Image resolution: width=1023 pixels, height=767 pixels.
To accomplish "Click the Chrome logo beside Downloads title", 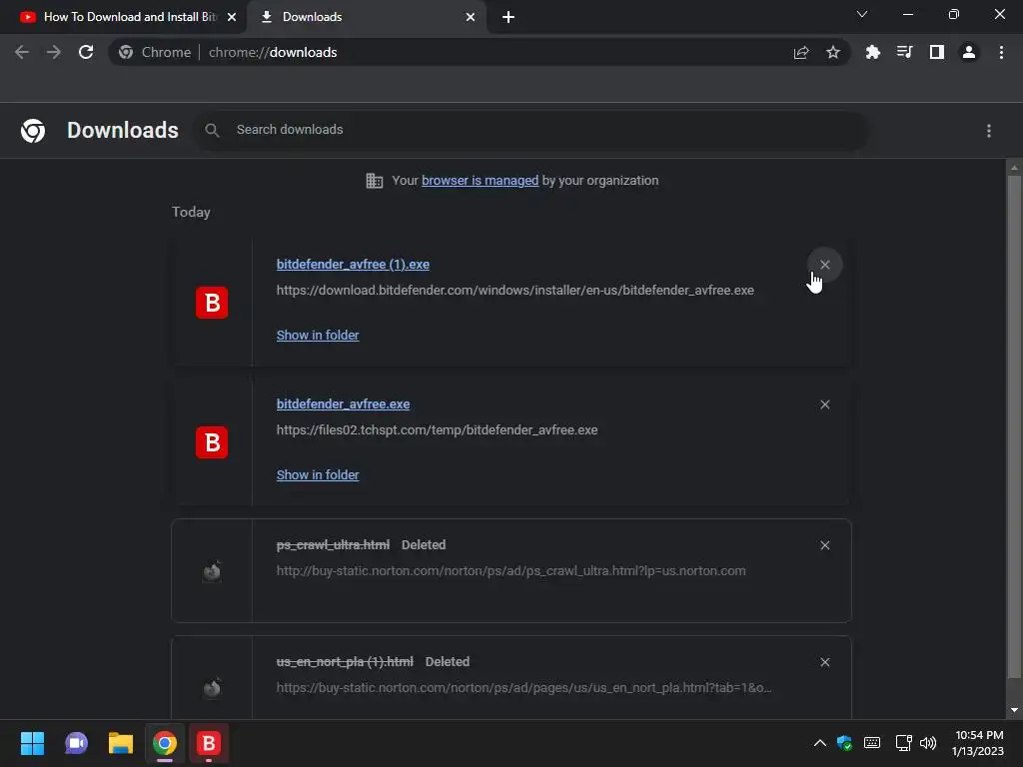I will click(33, 131).
